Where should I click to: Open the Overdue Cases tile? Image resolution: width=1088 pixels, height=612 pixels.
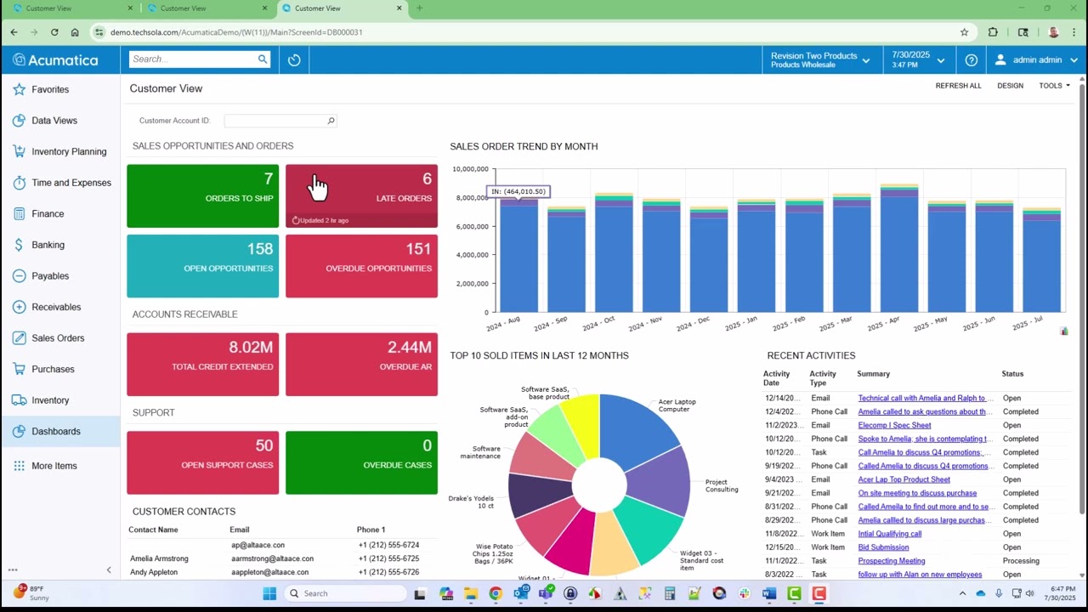pos(361,462)
